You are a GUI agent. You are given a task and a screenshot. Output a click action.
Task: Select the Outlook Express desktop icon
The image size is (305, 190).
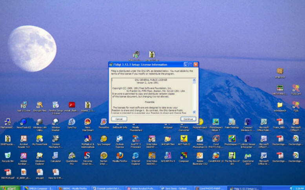click(x=120, y=142)
